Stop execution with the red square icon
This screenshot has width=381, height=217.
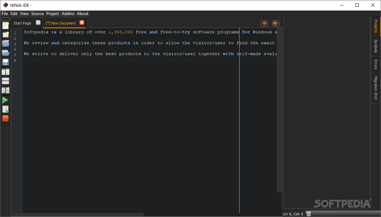click(5, 118)
